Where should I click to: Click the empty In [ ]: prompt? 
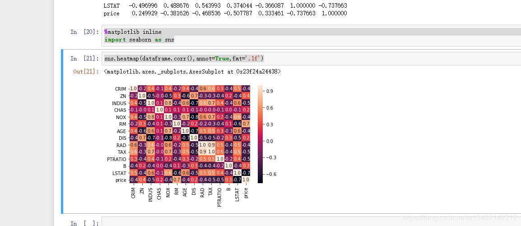(x=84, y=223)
